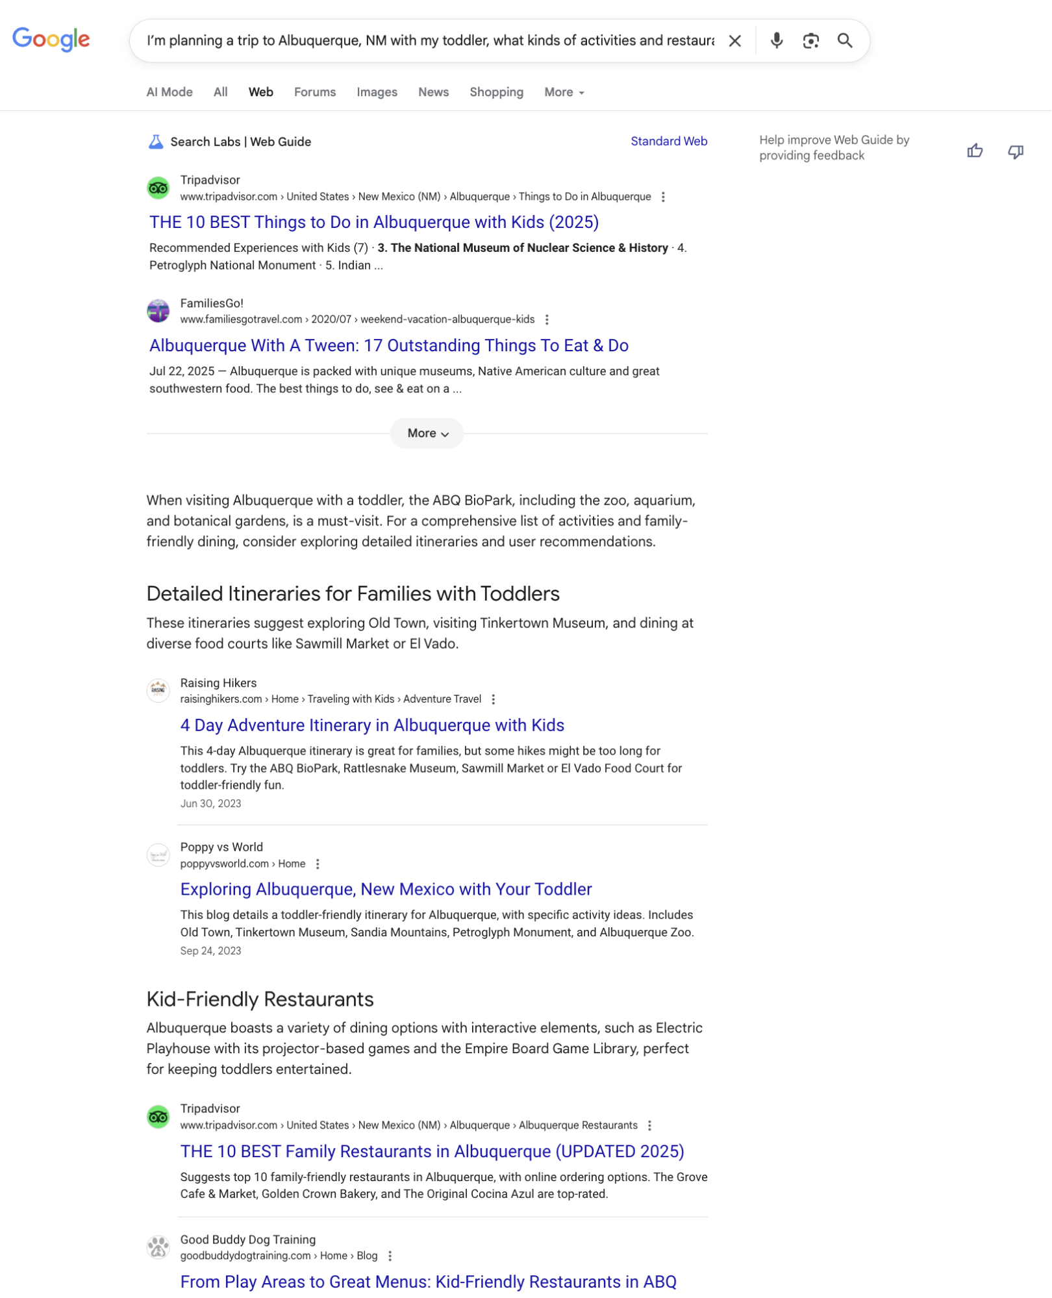Click the Search Labs | Web Guide label
Viewport: 1052px width, 1298px height.
tap(241, 142)
